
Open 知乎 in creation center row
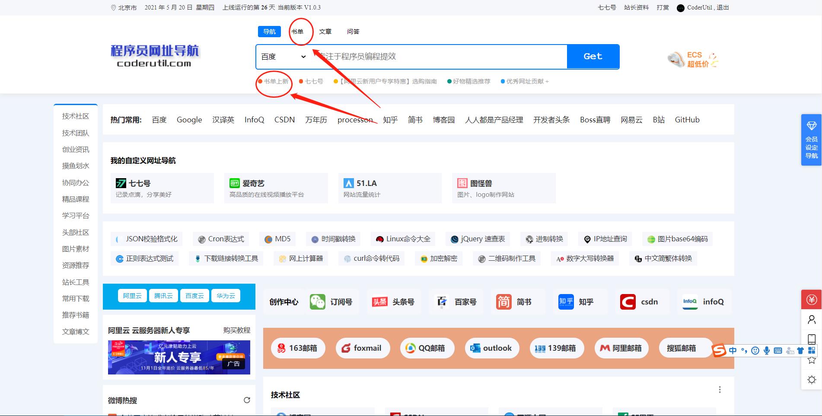click(580, 302)
